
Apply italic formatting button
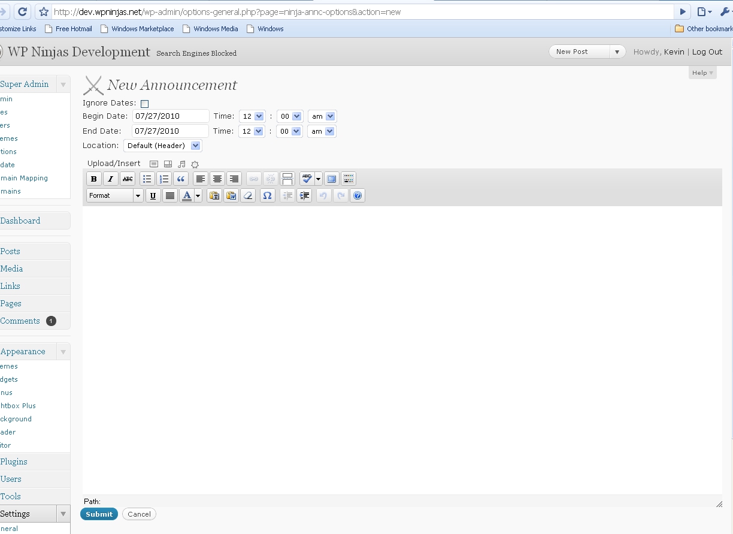(111, 179)
